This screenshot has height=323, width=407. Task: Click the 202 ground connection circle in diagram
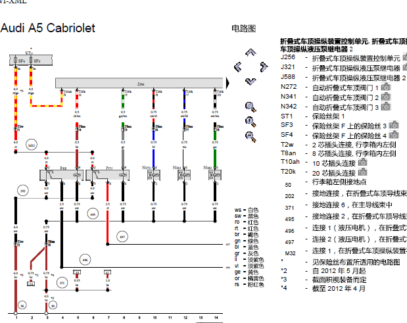(23, 191)
